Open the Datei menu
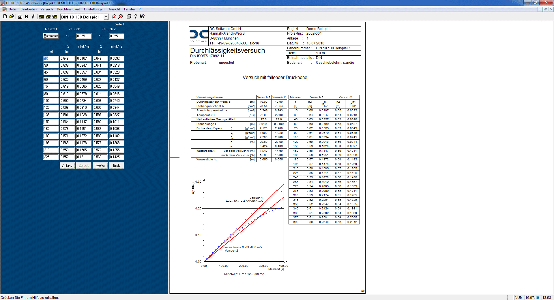 point(12,9)
